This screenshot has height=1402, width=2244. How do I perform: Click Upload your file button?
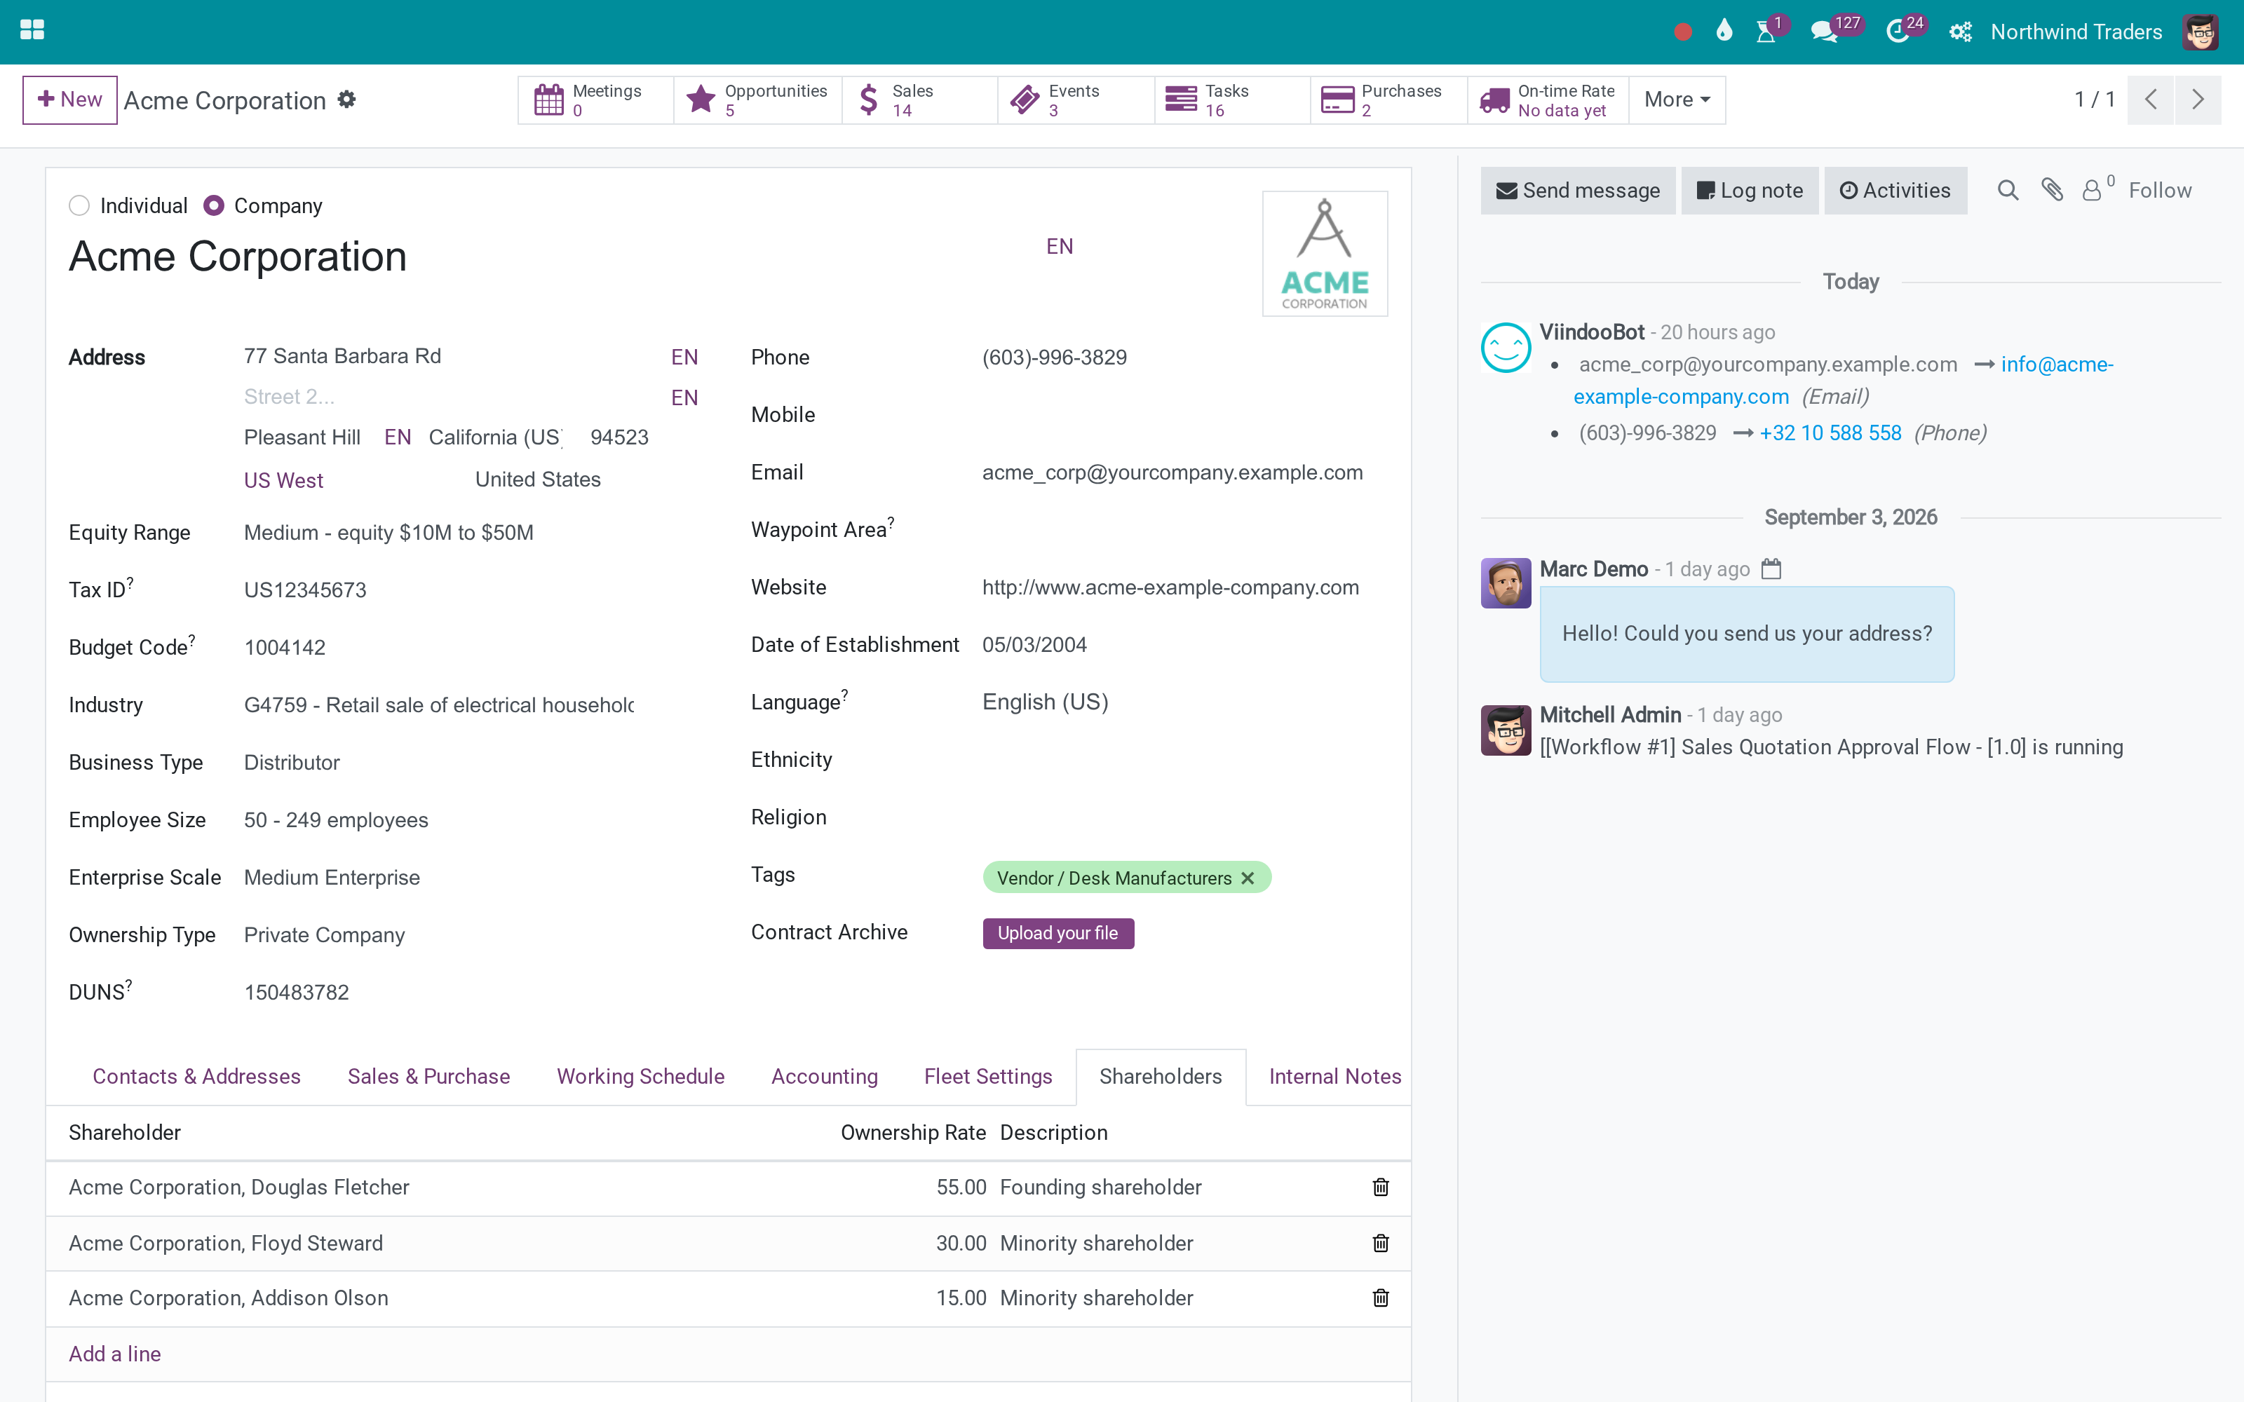click(x=1058, y=934)
